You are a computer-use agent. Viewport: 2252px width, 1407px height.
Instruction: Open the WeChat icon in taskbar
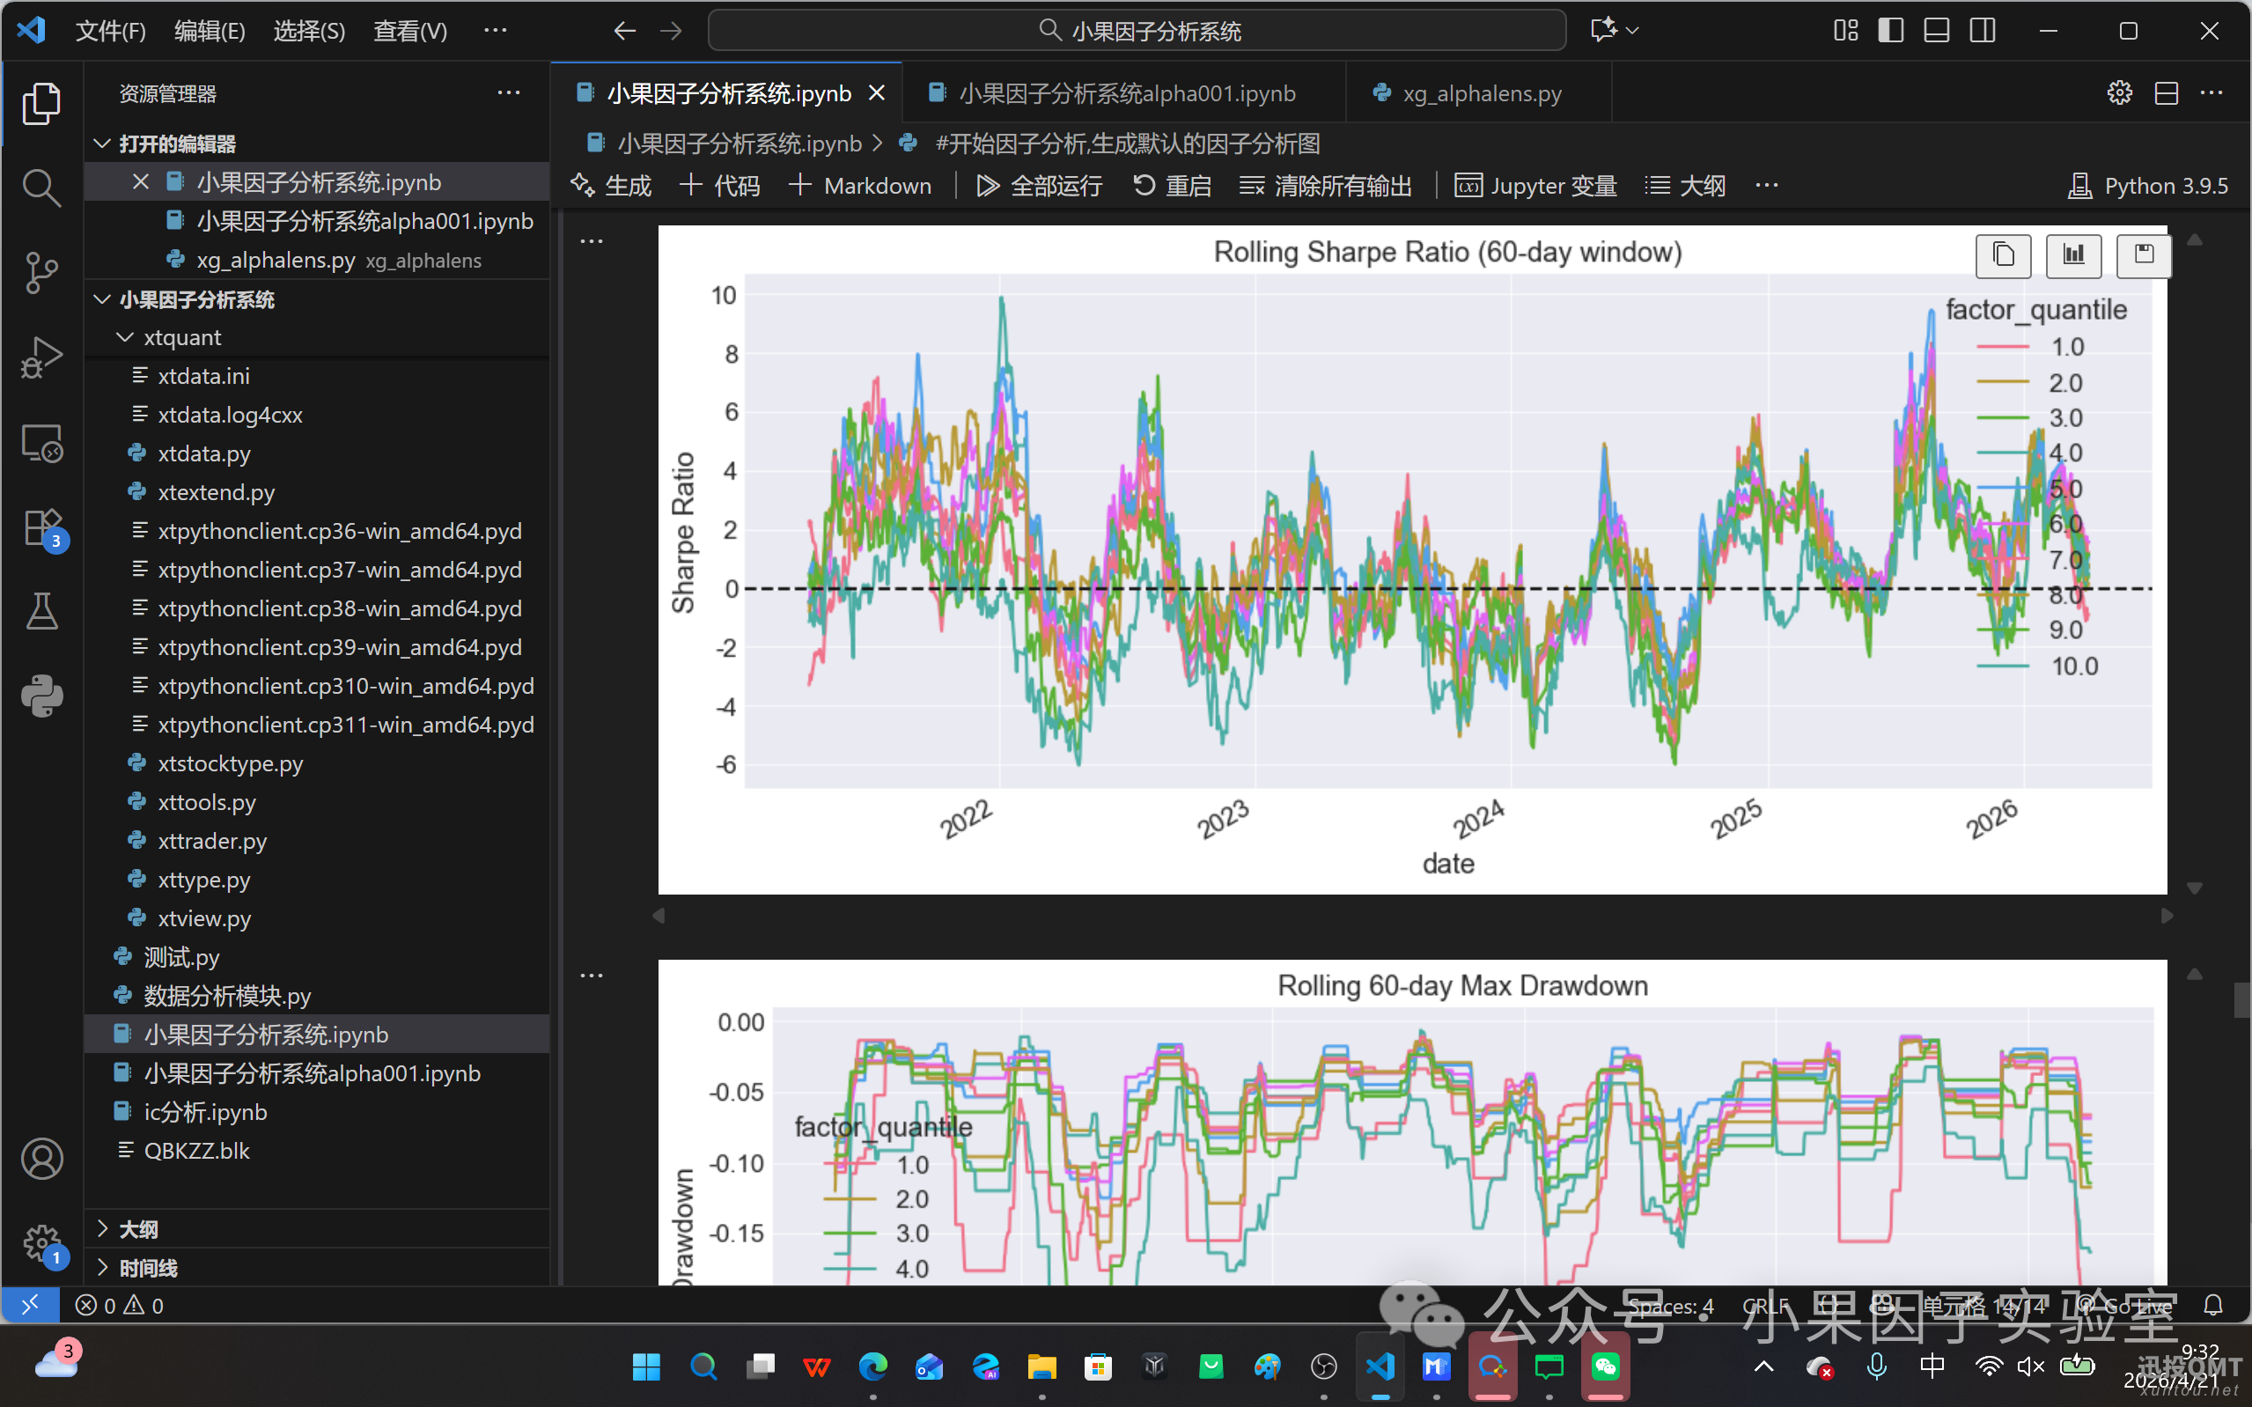coord(1605,1366)
